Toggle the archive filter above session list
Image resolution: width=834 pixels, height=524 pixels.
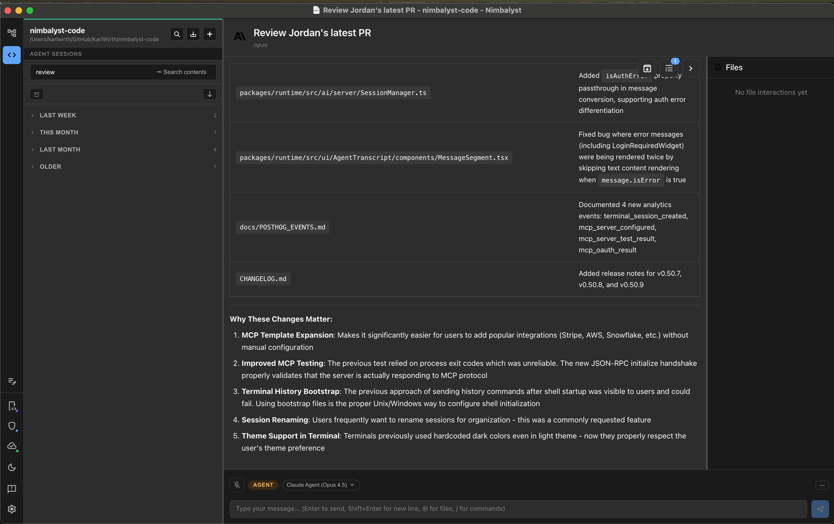click(x=36, y=94)
